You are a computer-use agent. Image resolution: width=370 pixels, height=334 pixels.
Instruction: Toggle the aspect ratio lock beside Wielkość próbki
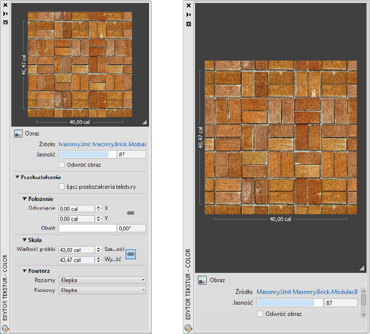pos(131,254)
